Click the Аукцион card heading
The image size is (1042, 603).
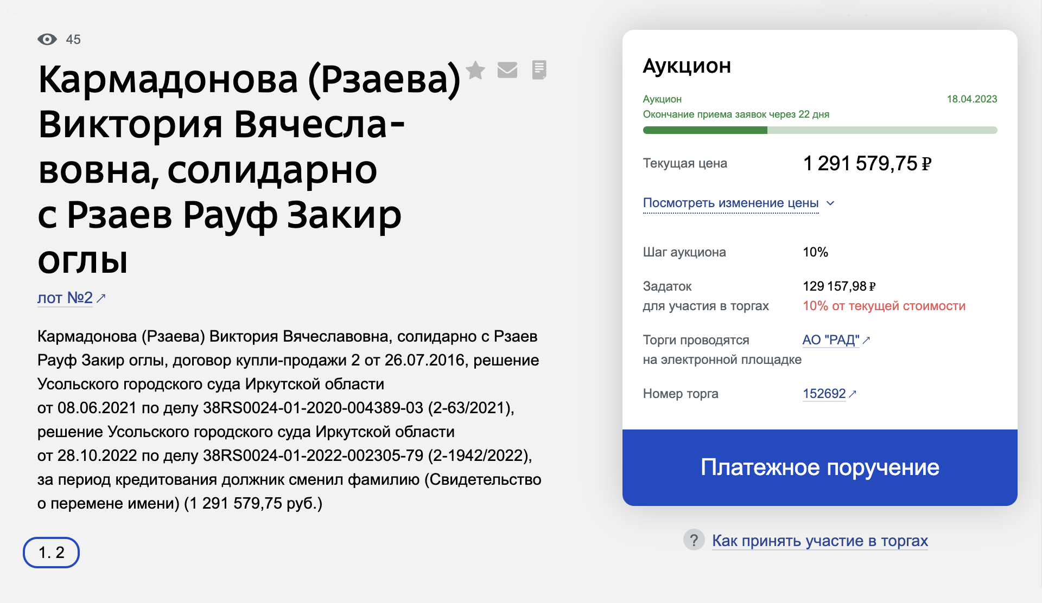687,66
